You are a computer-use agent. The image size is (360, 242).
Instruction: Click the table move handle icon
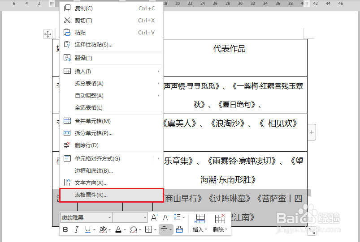(x=48, y=34)
